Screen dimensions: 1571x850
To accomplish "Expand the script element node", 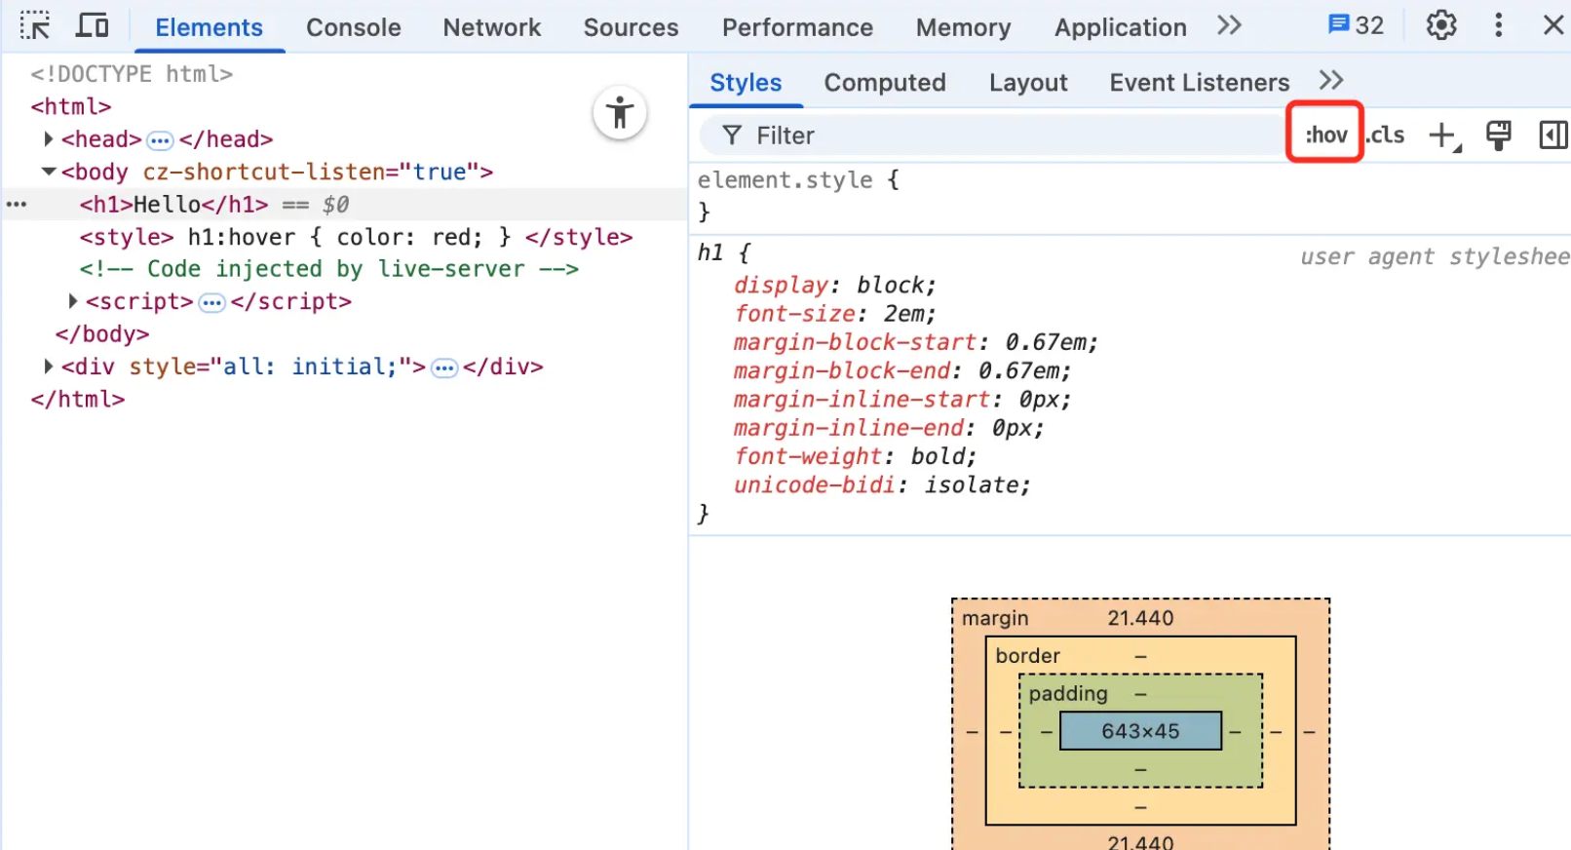I will tap(72, 301).
